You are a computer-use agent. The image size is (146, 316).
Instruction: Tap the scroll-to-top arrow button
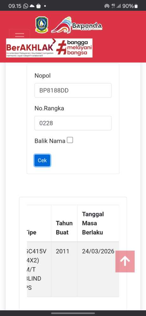[x=125, y=261]
